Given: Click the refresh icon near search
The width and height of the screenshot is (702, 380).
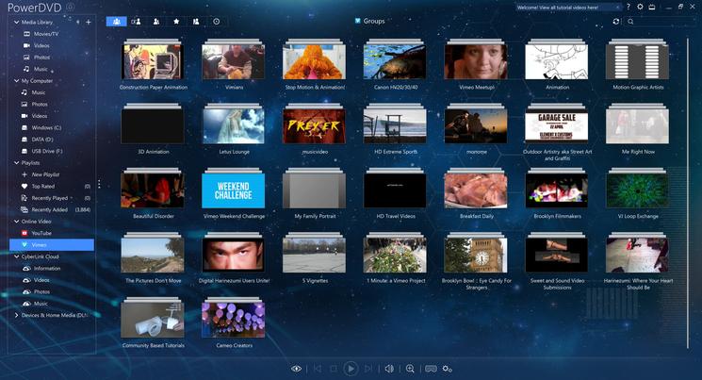Looking at the screenshot, I should 616,21.
